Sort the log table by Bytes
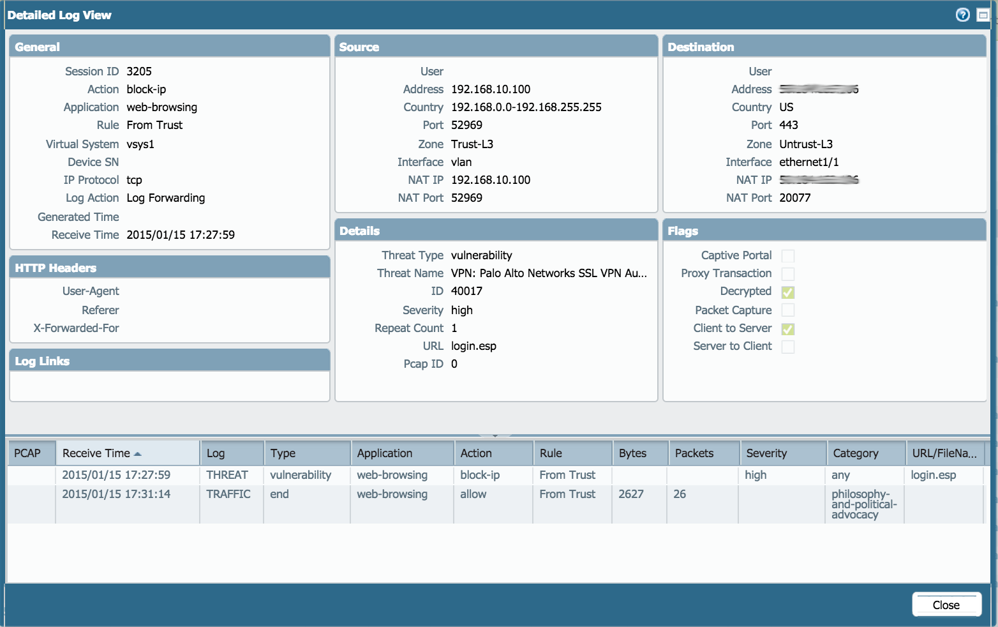The width and height of the screenshot is (998, 627). (632, 453)
